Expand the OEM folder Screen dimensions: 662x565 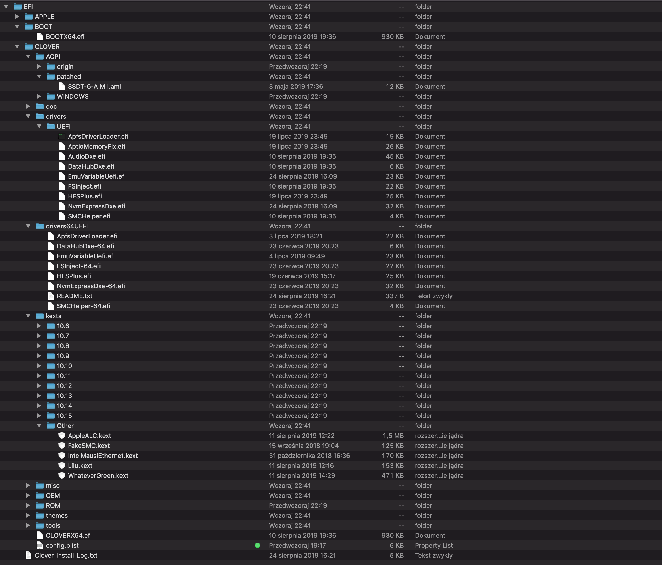[x=28, y=495]
